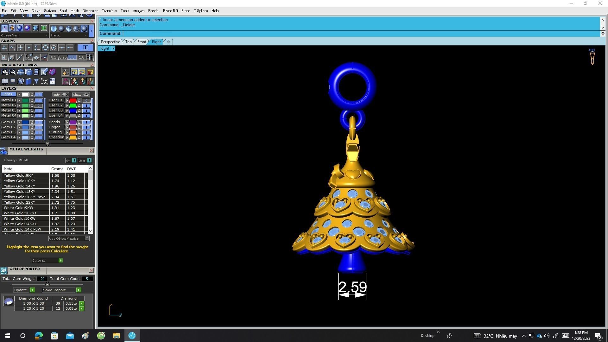Click the User 01 red color swatch
Viewport: 608px width, 342px height.
(x=73, y=100)
